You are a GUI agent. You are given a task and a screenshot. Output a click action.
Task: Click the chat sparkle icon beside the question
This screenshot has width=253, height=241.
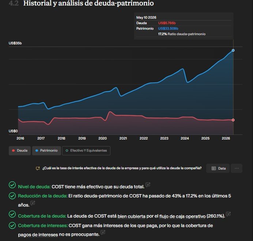(38, 168)
